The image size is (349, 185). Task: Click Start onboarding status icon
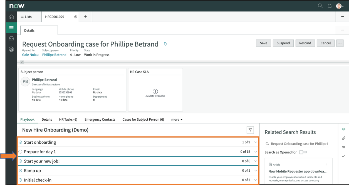pyautogui.click(x=20, y=142)
